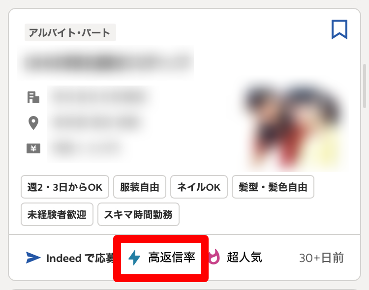Click the company building icon
The image size is (369, 290).
(33, 97)
